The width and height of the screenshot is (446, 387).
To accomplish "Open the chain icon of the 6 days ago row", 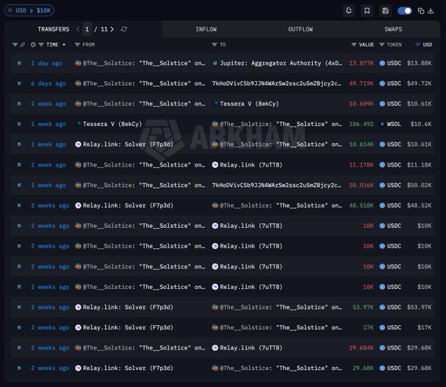I will [19, 83].
